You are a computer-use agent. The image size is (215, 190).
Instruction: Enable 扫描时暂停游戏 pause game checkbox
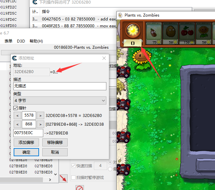tap(74, 178)
